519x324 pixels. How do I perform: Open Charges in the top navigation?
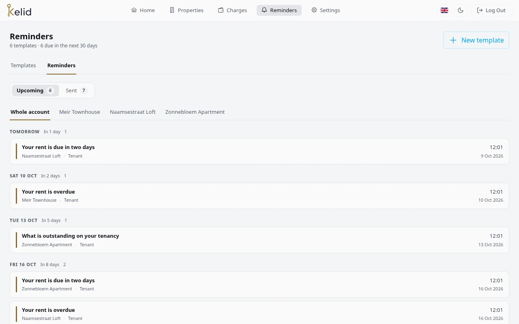coord(232,10)
